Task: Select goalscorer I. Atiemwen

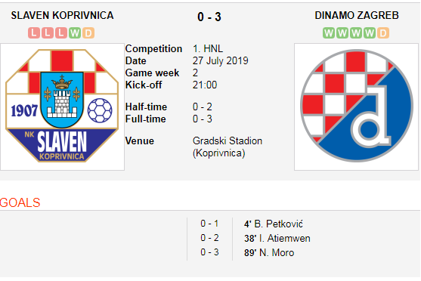Action: click(x=284, y=239)
